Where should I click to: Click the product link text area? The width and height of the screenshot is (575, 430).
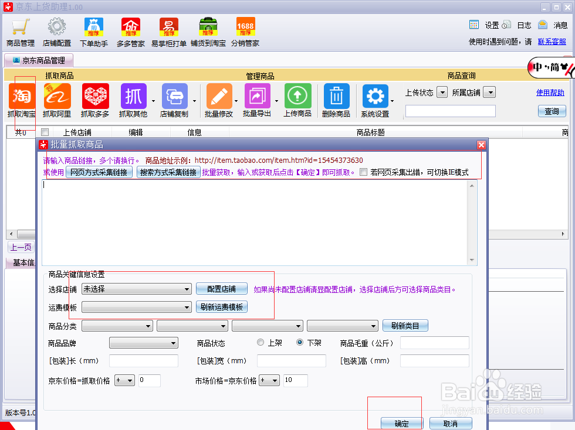click(x=255, y=223)
